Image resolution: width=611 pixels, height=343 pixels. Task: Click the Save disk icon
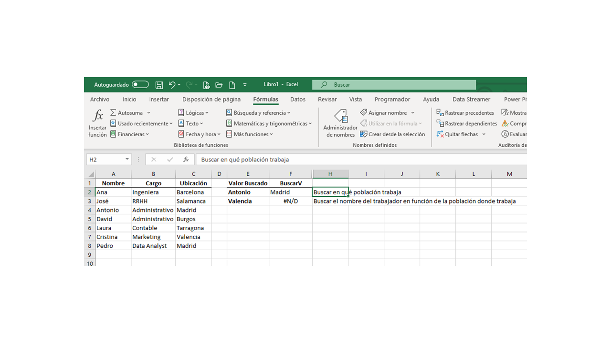159,85
